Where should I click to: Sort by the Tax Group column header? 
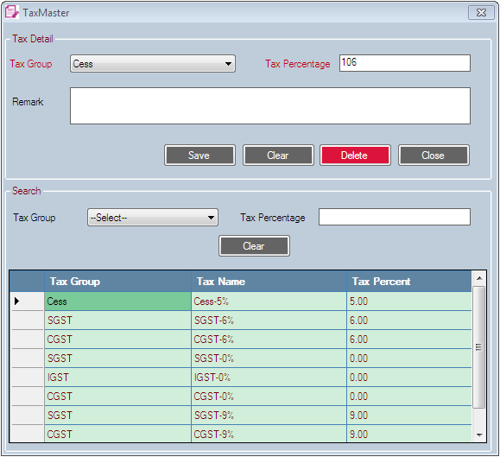tap(117, 282)
